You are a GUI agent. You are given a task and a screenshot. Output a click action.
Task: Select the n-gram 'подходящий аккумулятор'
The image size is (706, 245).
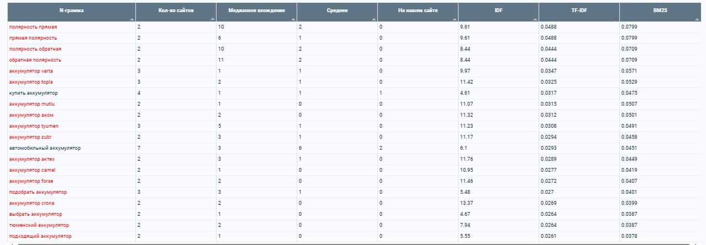[x=40, y=236]
